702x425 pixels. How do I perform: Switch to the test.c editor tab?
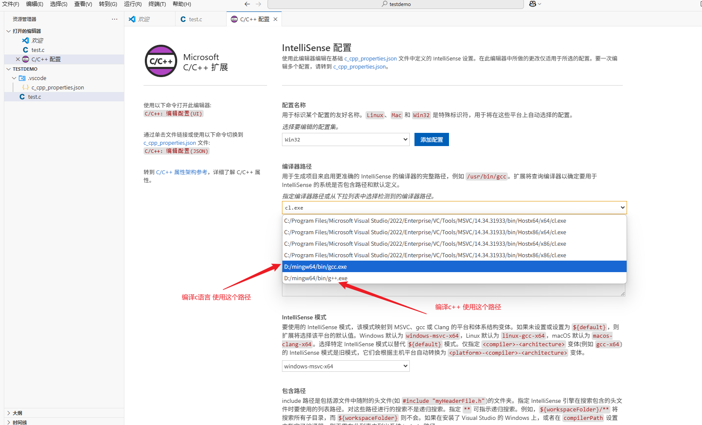201,19
